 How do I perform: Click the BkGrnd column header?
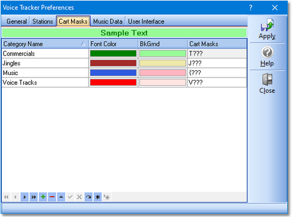tap(162, 44)
